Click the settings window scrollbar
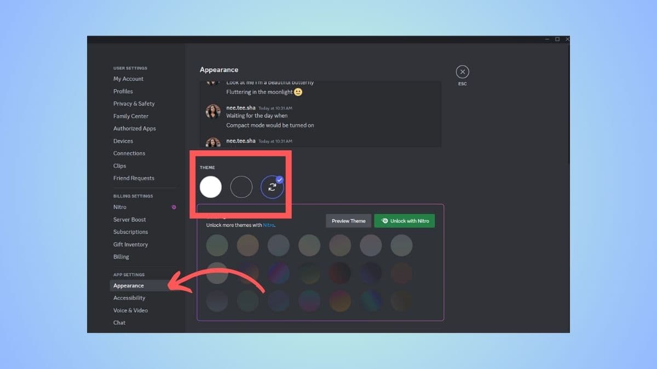The width and height of the screenshot is (657, 369). click(x=568, y=104)
